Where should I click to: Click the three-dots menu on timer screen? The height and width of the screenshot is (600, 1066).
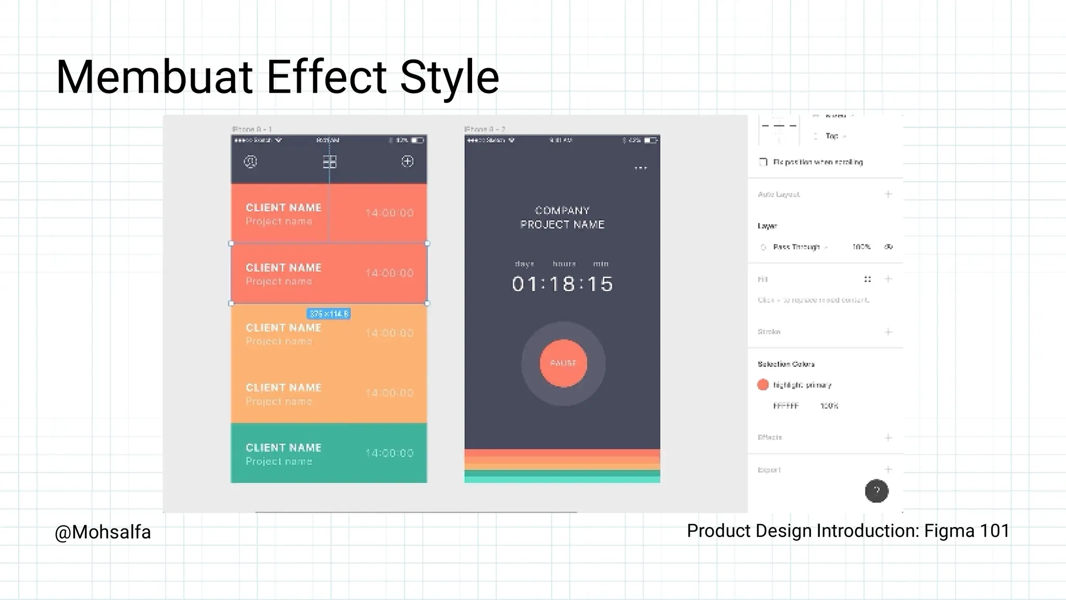coord(641,168)
